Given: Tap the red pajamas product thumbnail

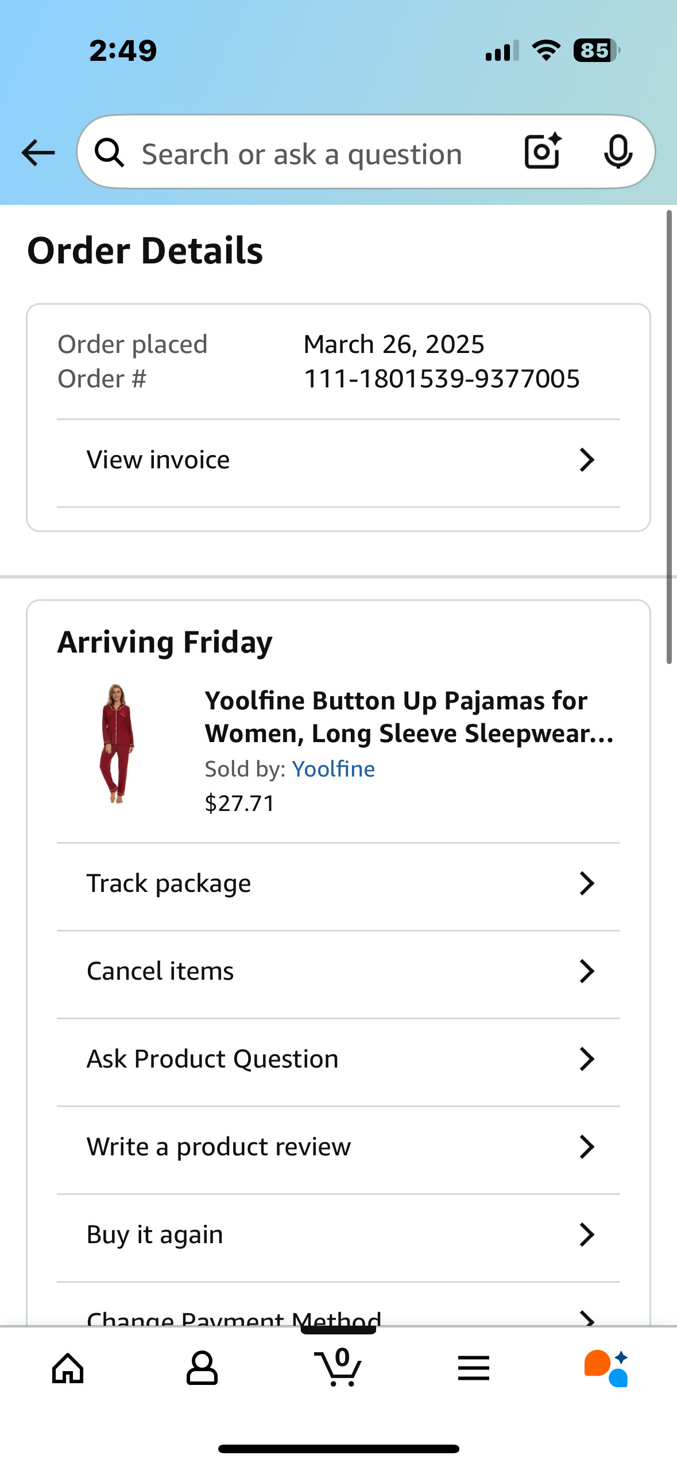Looking at the screenshot, I should coord(117,743).
